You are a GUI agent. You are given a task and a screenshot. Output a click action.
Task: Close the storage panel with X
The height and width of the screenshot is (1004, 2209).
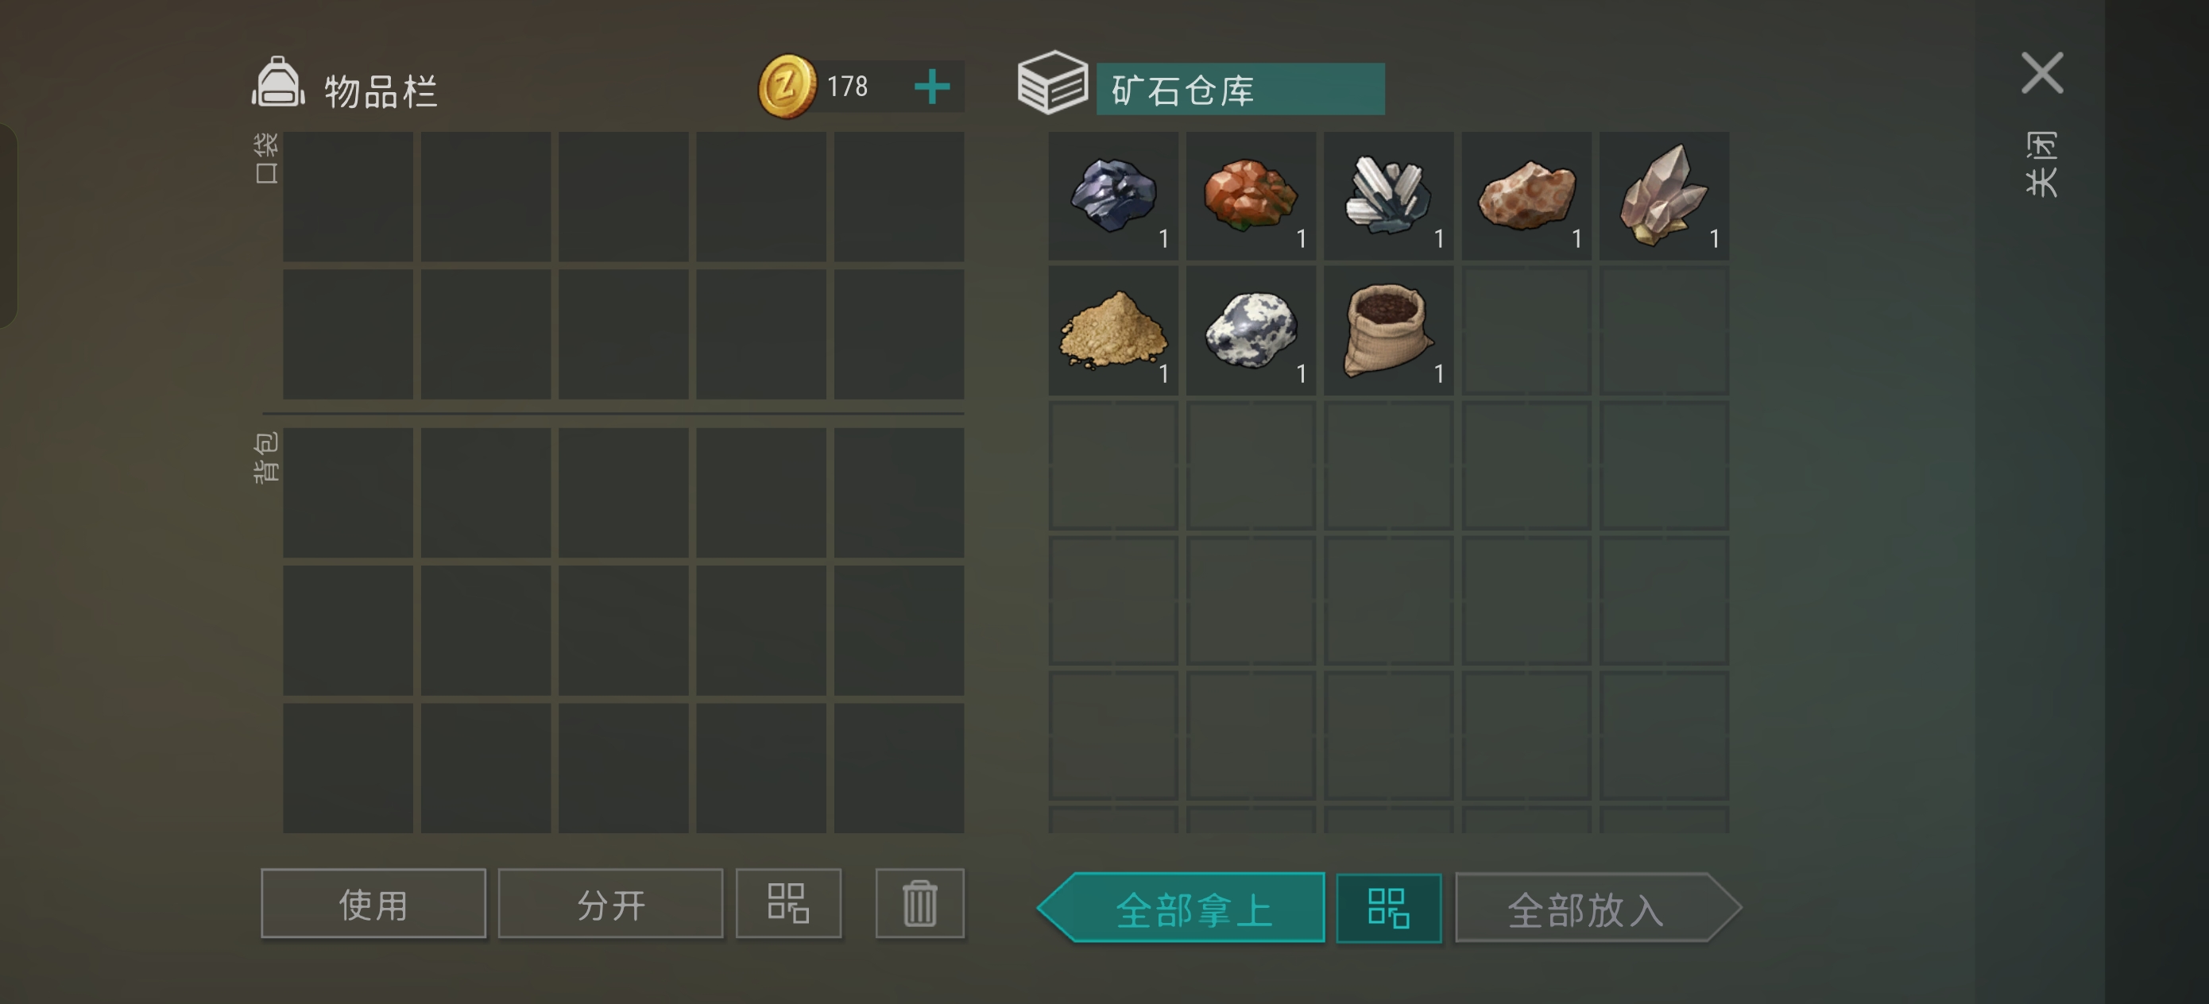coord(2042,73)
